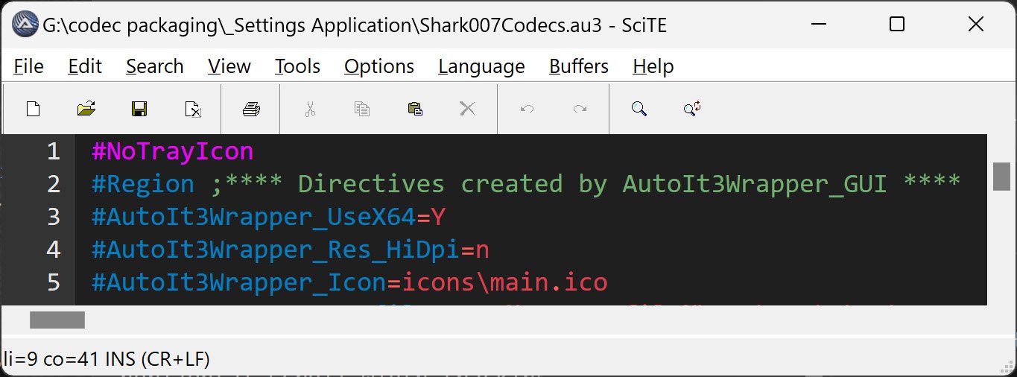
Task: Close the current file with the toolbar icon
Action: pyautogui.click(x=193, y=110)
